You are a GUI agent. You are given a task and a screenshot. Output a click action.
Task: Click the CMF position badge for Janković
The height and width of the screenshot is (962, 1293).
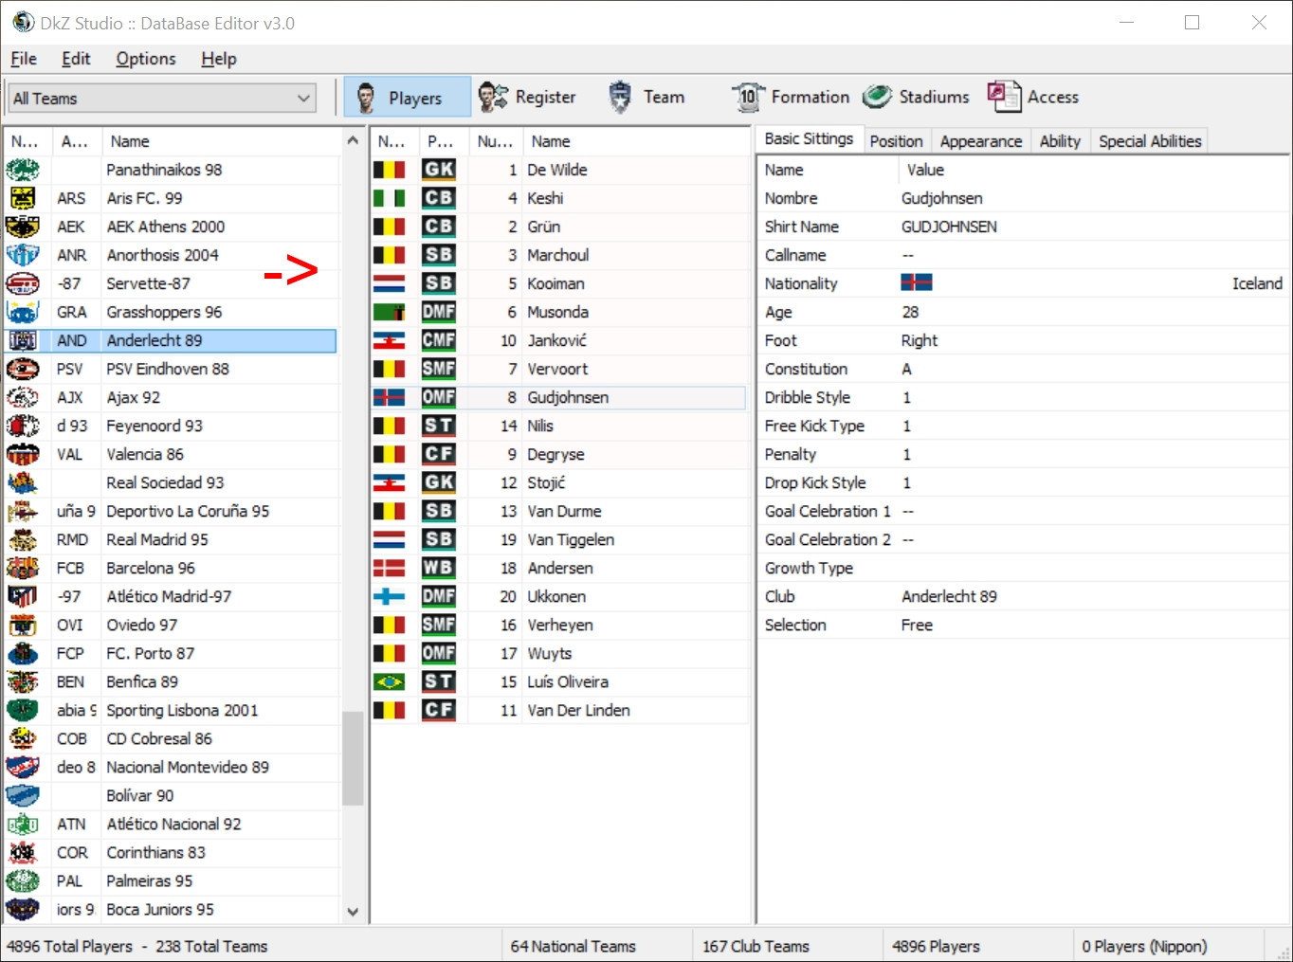pos(439,340)
